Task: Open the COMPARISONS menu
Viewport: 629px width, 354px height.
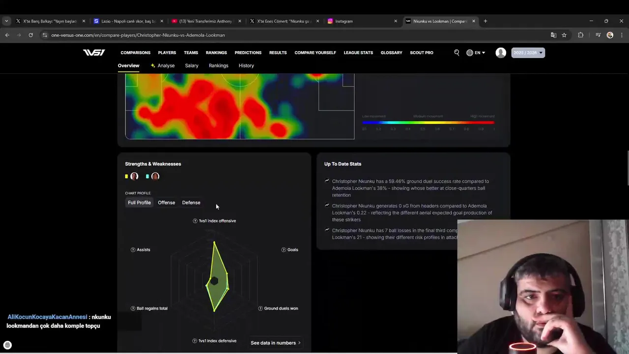Action: (x=136, y=53)
